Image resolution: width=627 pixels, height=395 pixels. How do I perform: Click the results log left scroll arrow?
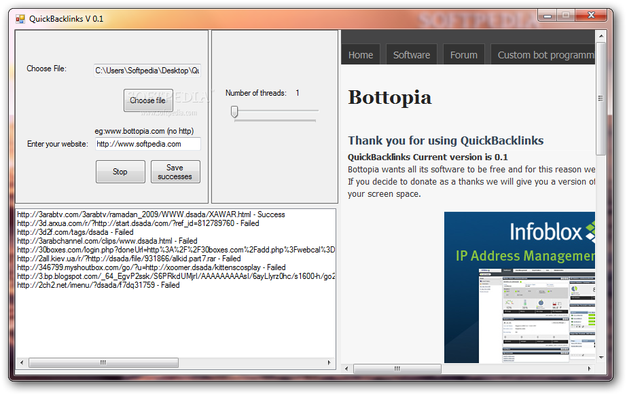tap(22, 362)
